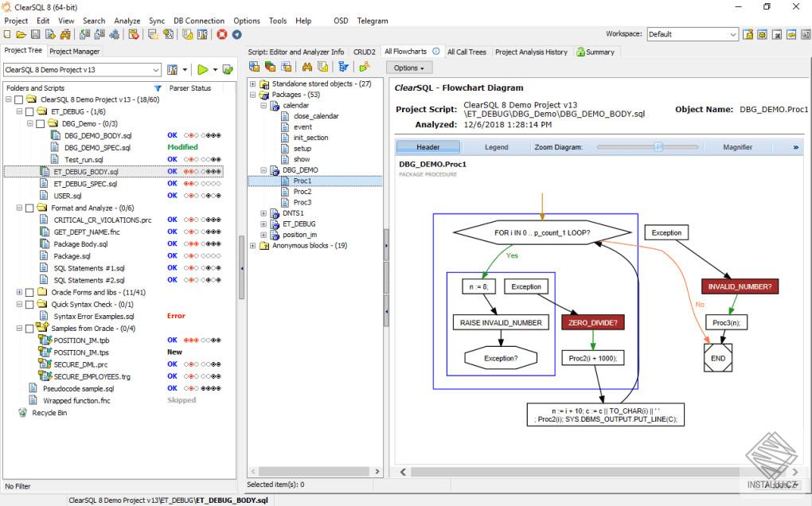812x506 pixels.
Task: Click the double-chevron icon at Magnifier row end
Action: [x=796, y=147]
